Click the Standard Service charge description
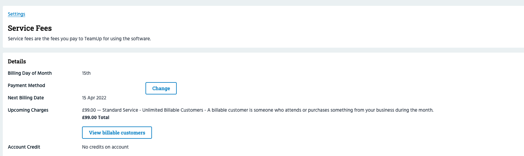Image resolution: width=524 pixels, height=156 pixels. [120, 110]
